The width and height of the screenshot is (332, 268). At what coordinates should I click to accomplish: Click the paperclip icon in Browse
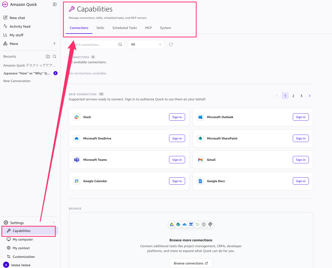(210, 224)
